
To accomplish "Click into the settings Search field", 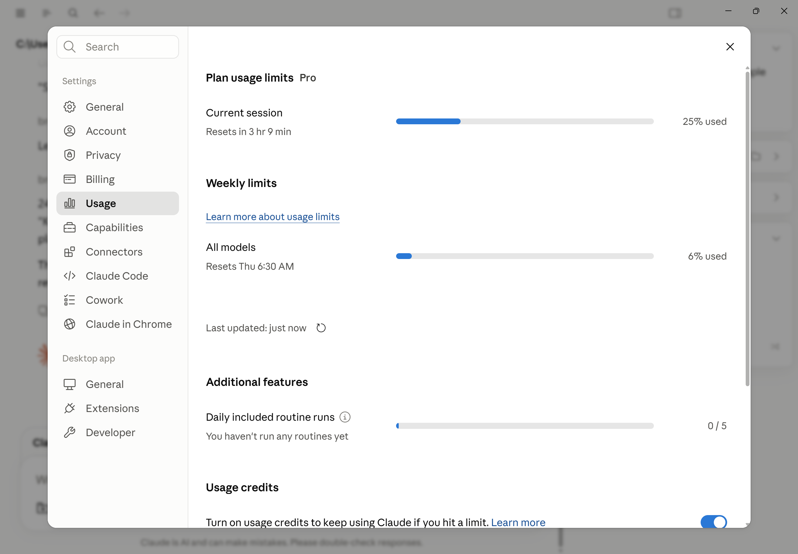I will pyautogui.click(x=117, y=47).
